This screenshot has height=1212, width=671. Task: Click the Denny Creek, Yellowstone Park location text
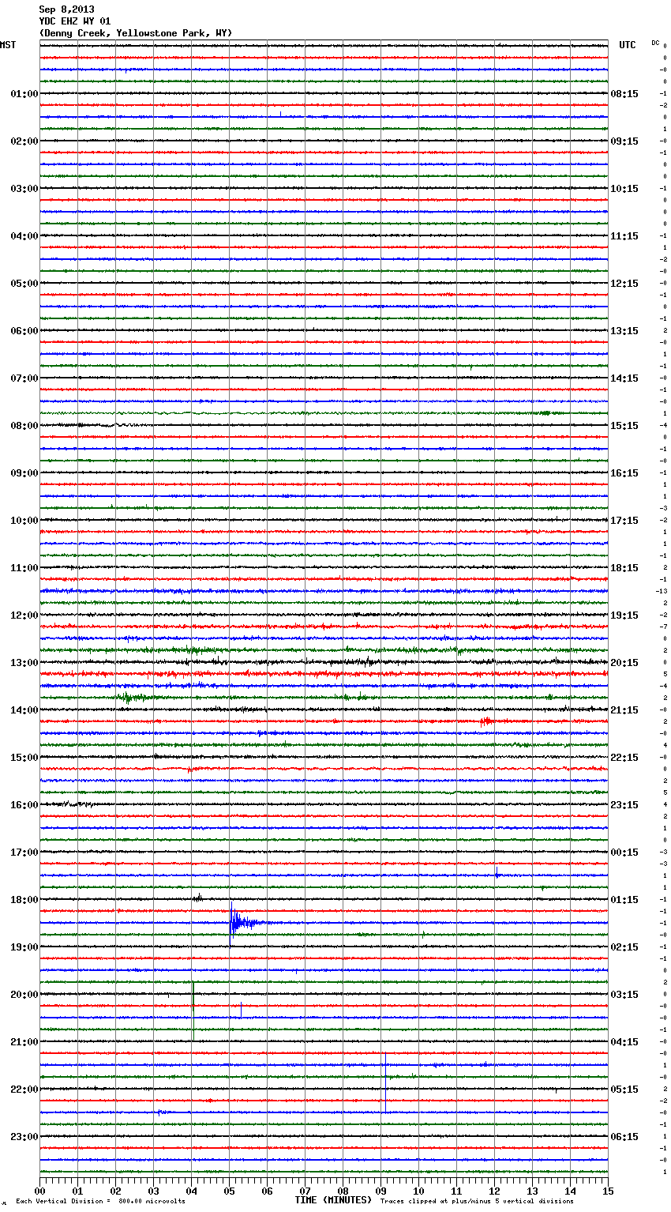(135, 33)
